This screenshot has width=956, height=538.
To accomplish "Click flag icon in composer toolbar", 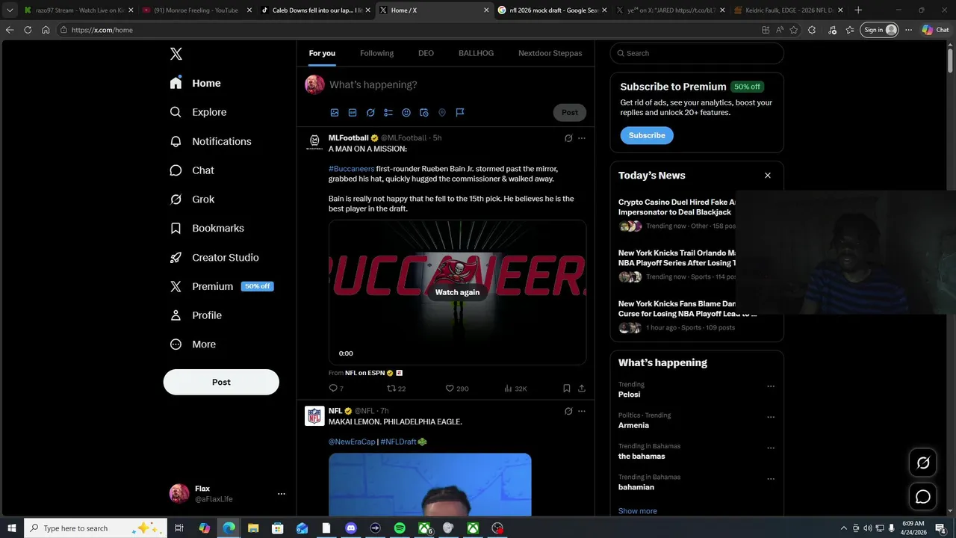I will (x=460, y=113).
